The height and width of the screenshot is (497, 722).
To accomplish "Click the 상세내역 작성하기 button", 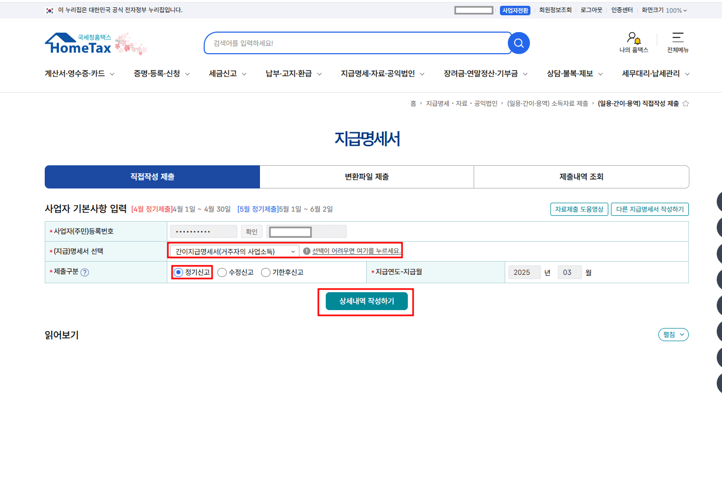I will point(366,301).
